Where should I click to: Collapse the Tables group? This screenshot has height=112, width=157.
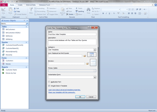pos(26,27)
